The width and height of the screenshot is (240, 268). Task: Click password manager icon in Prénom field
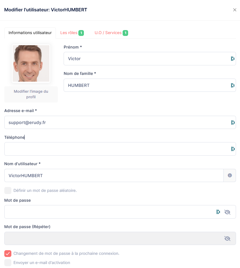pos(233,59)
